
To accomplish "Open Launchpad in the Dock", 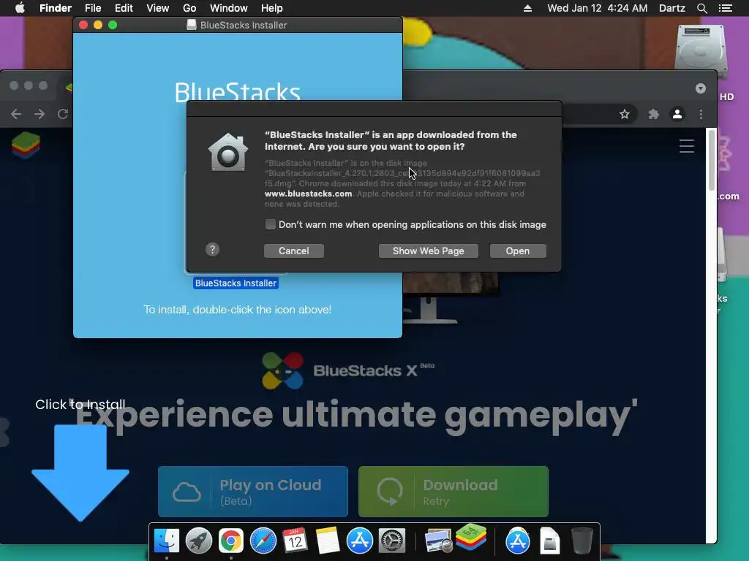I will (x=199, y=541).
